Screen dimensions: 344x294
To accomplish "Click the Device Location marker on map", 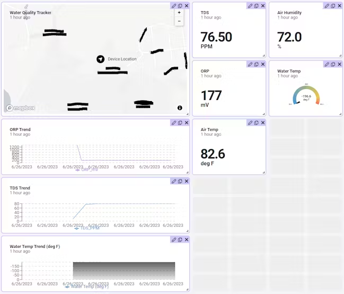I will click(x=100, y=59).
